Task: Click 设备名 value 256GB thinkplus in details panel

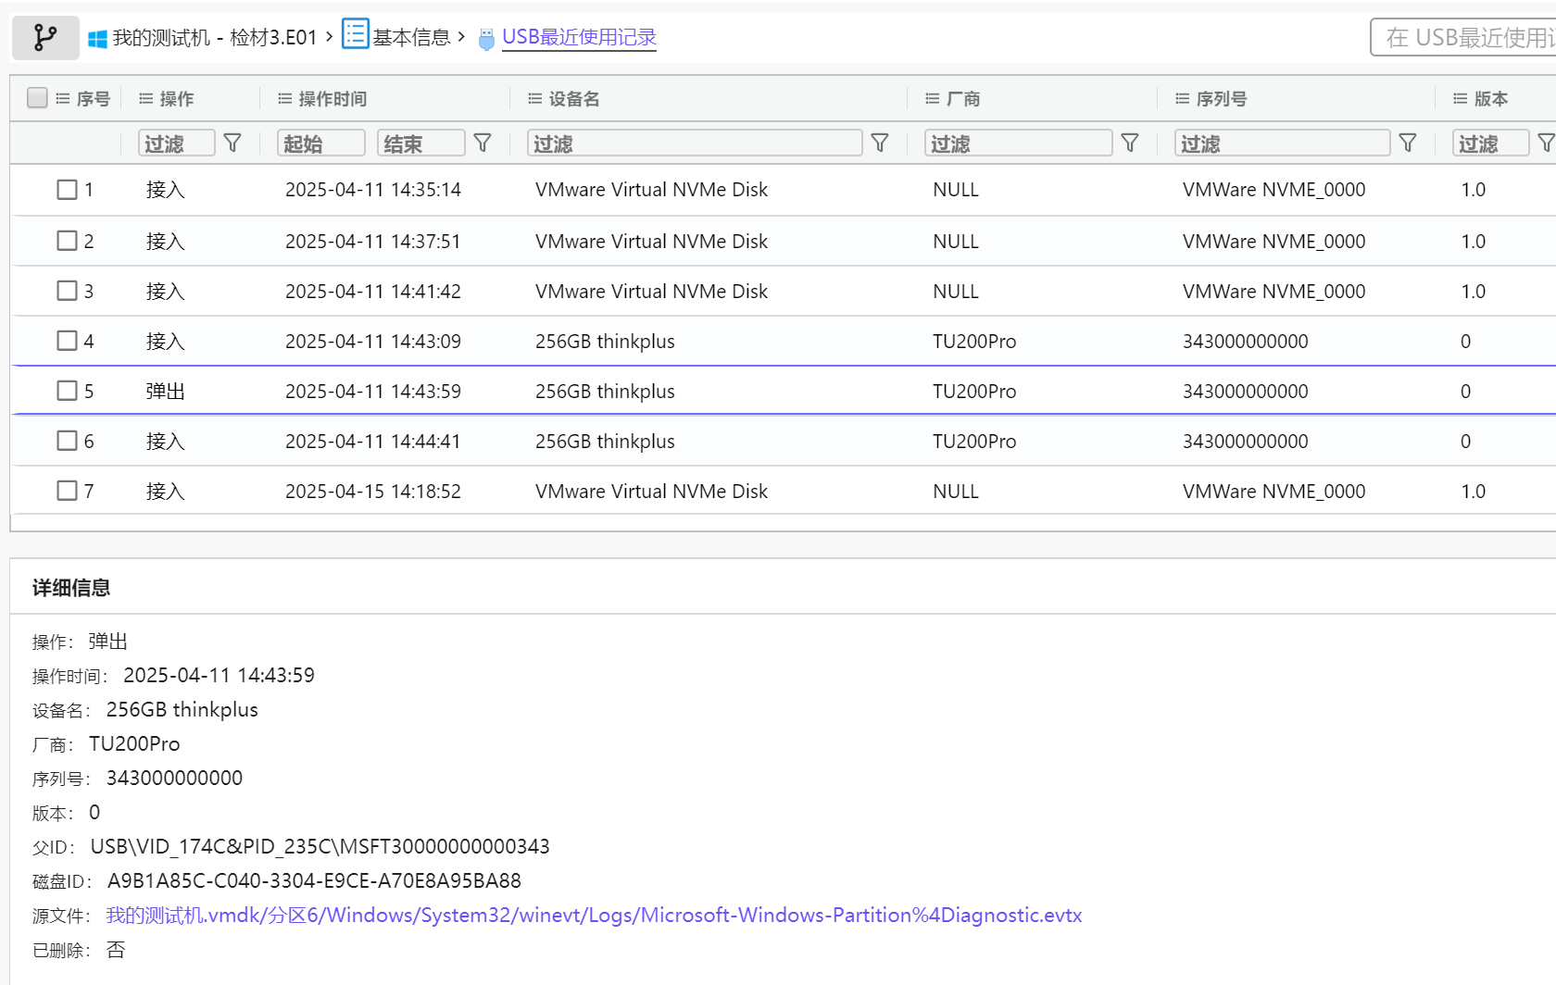Action: tap(182, 710)
